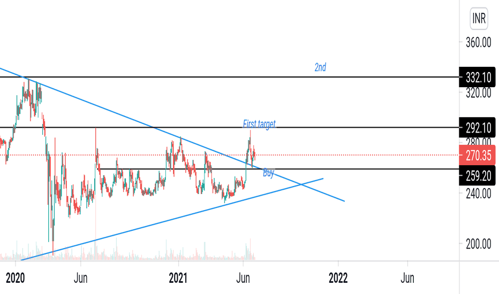Viewport: 499px width, 294px height.
Task: Select the 292.10 price label
Action: pos(477,128)
